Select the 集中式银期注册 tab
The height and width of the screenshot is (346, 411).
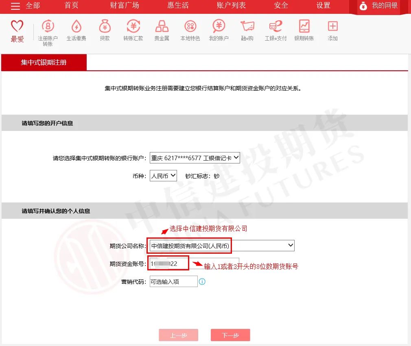tap(44, 62)
